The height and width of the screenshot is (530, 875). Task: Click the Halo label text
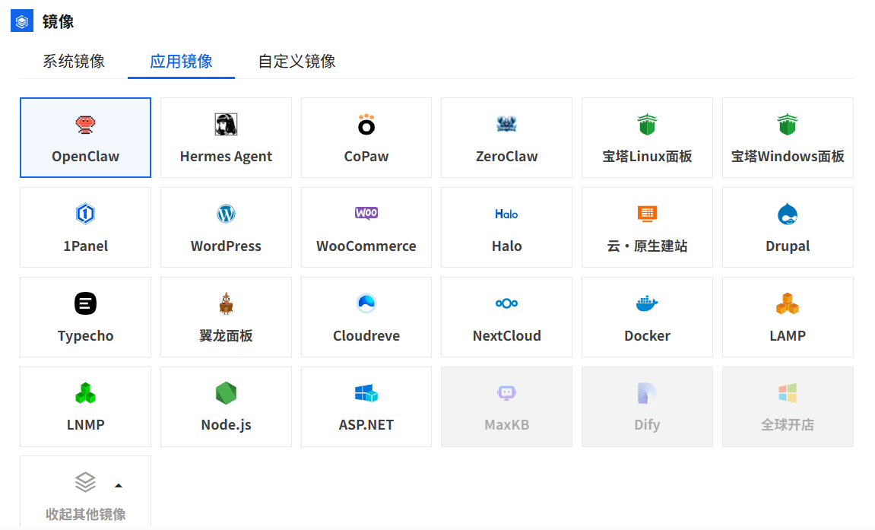(507, 246)
